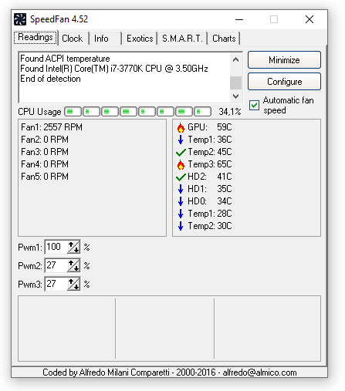
Task: Click the down arrow icon beside Temp1: 36C
Action: (181, 140)
